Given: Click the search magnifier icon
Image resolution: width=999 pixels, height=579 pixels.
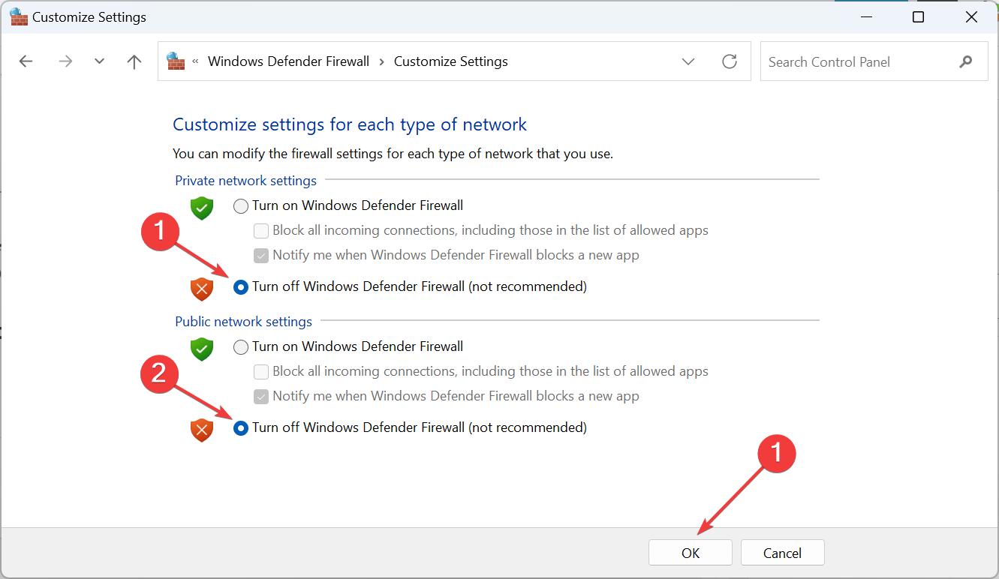Looking at the screenshot, I should pyautogui.click(x=966, y=61).
